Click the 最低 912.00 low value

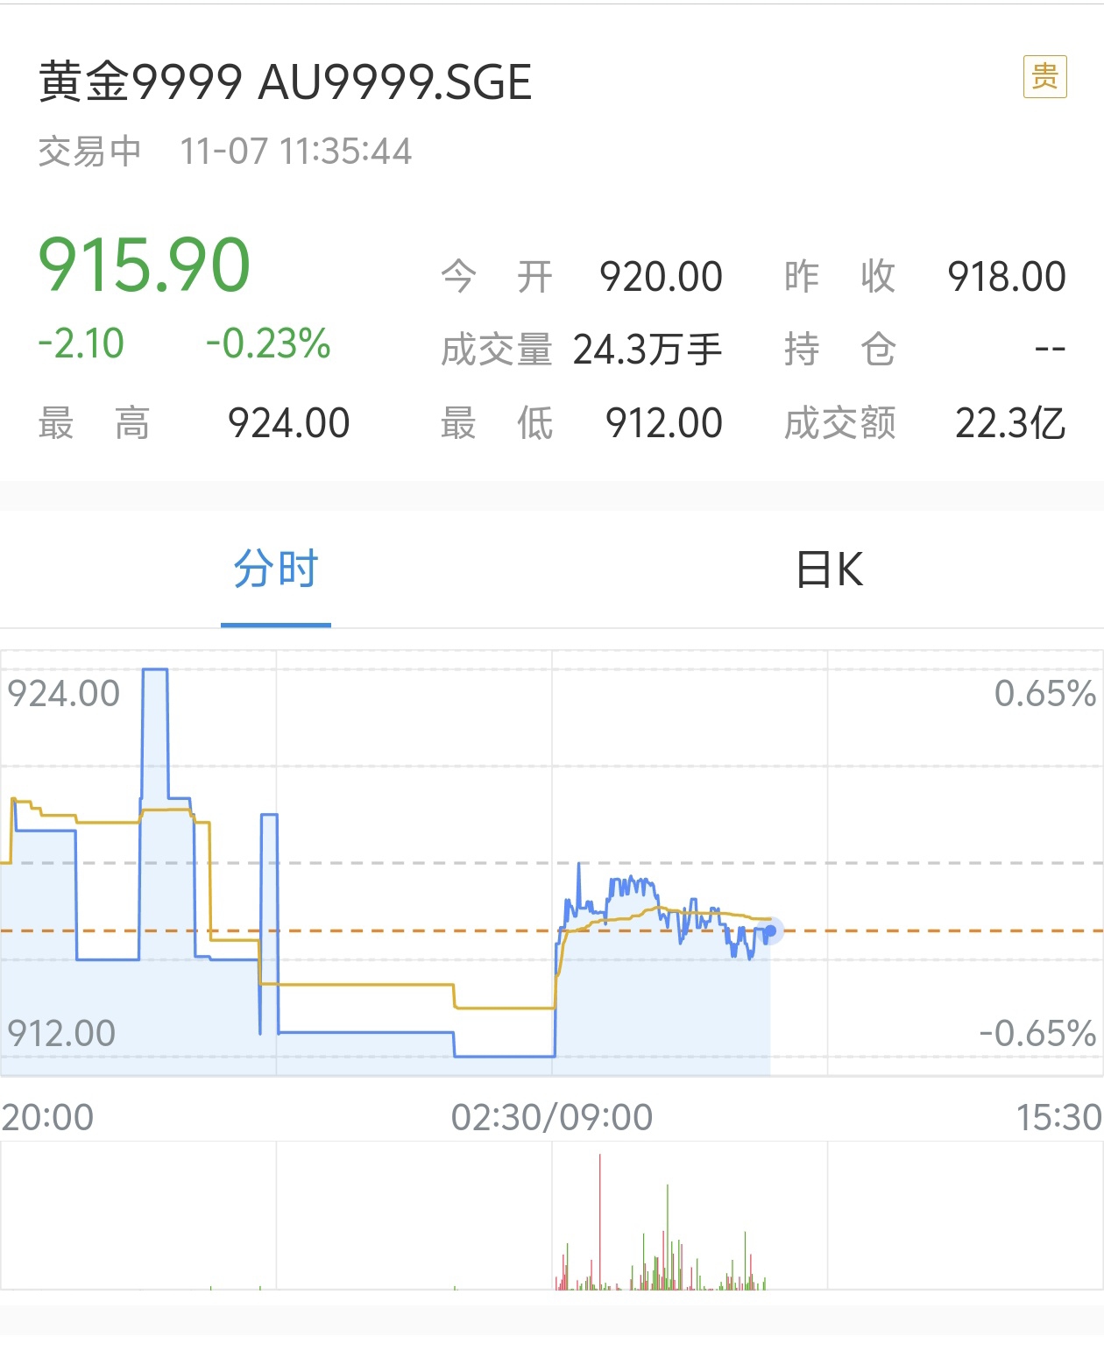(663, 423)
